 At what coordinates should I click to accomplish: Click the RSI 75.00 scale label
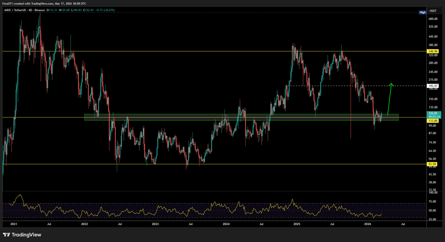point(432,202)
